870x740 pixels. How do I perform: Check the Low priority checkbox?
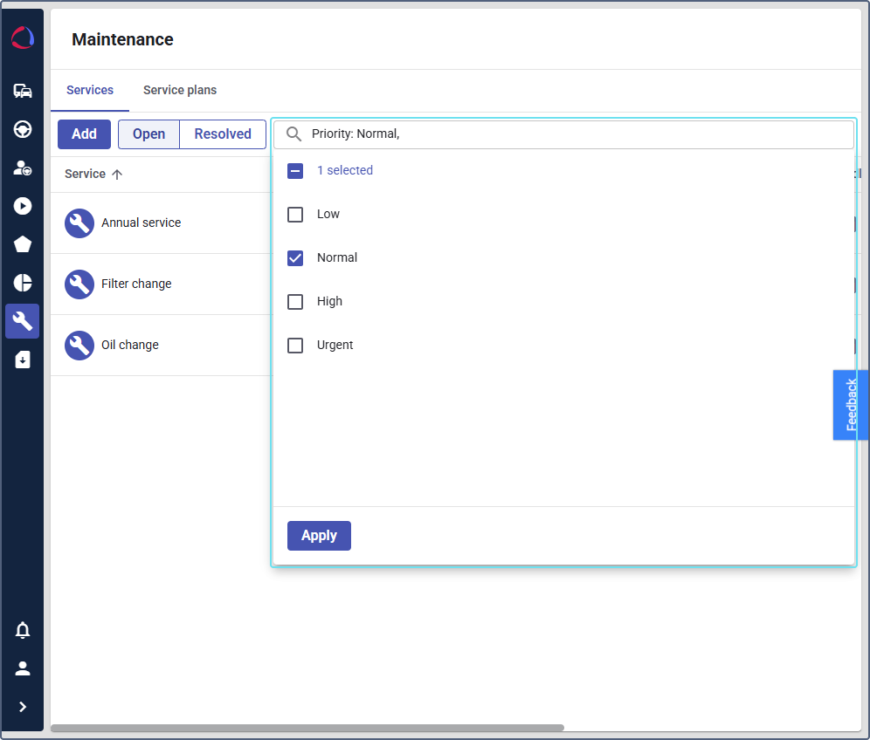(x=295, y=215)
